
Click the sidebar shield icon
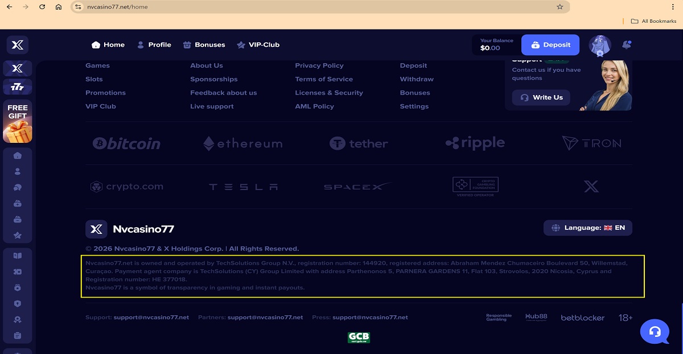point(18,304)
